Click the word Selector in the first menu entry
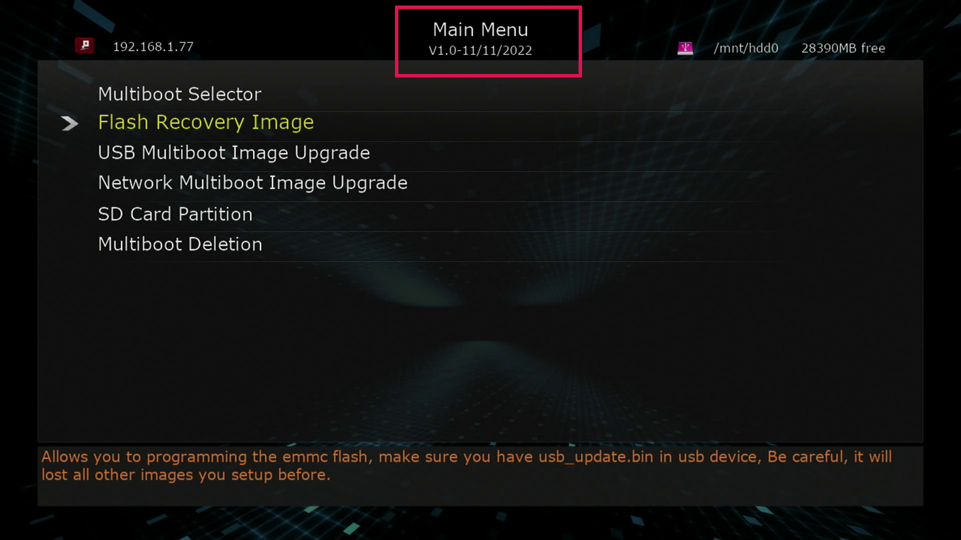The height and width of the screenshot is (540, 961). coord(225,94)
